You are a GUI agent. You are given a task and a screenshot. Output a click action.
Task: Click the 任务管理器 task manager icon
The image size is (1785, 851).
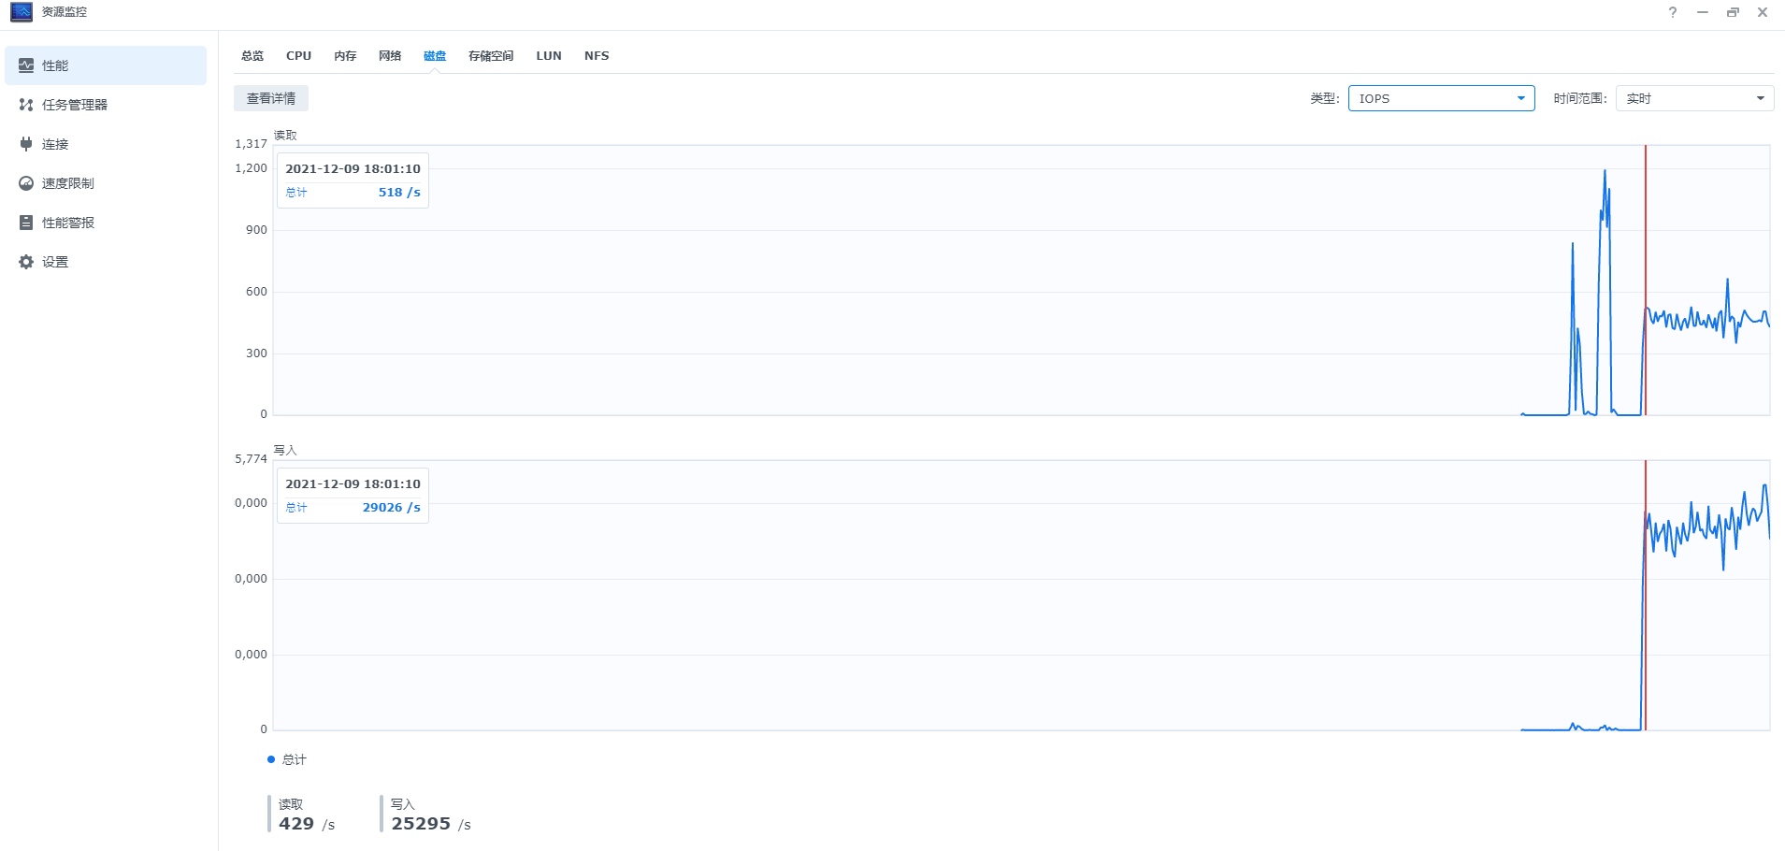pos(26,105)
